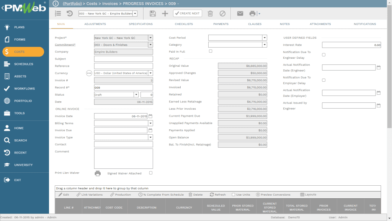Add a new record with the plus icon
Image resolution: width=392 pixels, height=221 pixels.
165,13
